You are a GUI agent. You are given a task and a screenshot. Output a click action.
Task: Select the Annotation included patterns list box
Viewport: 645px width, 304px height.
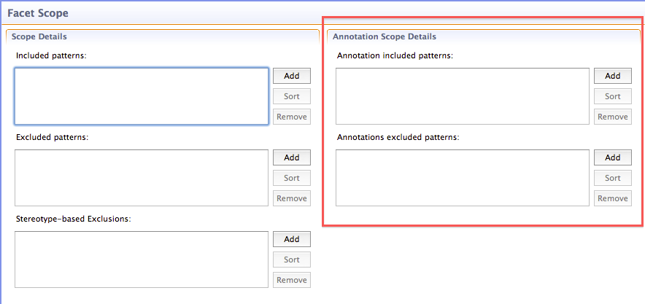point(463,96)
